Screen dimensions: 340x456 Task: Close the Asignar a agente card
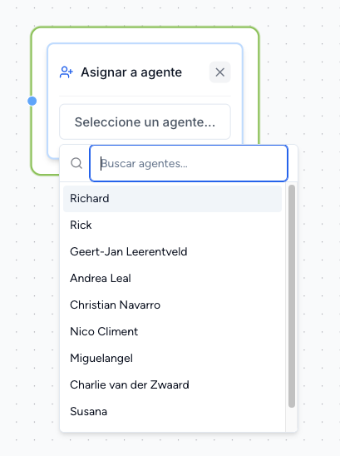220,72
